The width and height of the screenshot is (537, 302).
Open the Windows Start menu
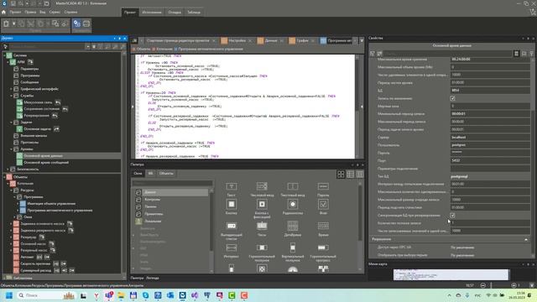pos(9,295)
